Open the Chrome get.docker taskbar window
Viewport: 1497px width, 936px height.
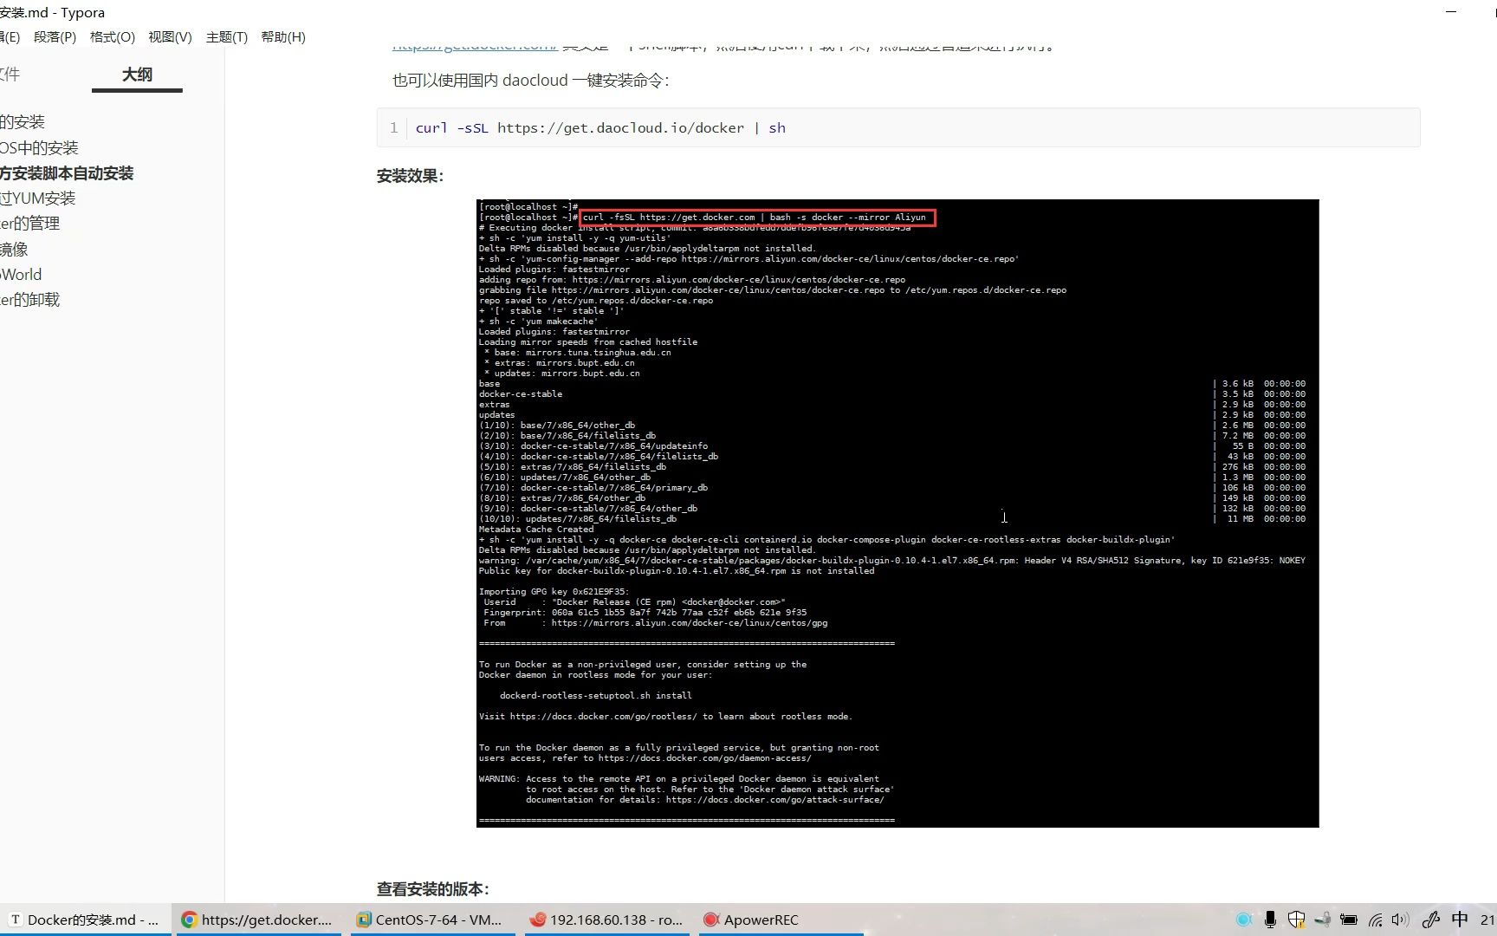tap(258, 920)
